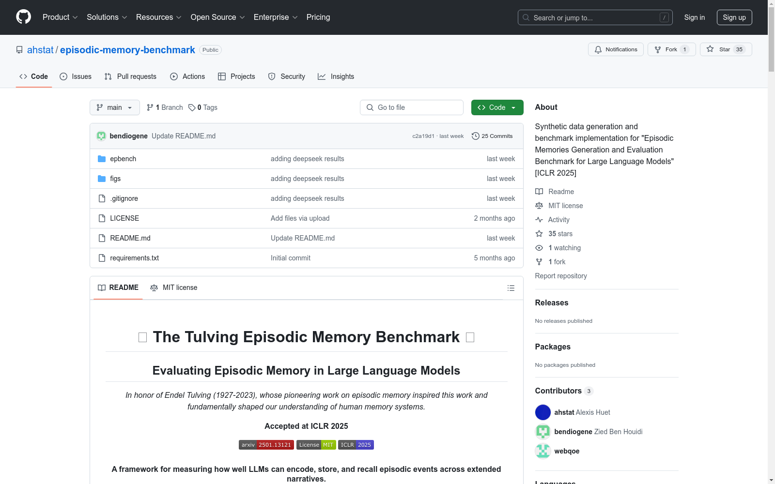This screenshot has width=775, height=484.
Task: Click the ahstat contributor avatar
Action: 543,412
